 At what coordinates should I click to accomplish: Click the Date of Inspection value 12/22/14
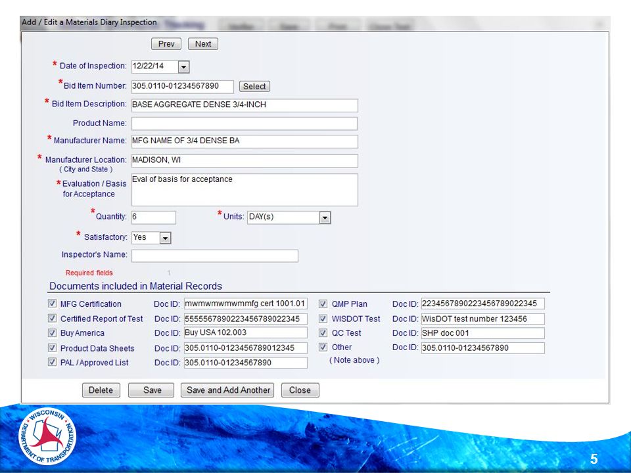click(148, 66)
